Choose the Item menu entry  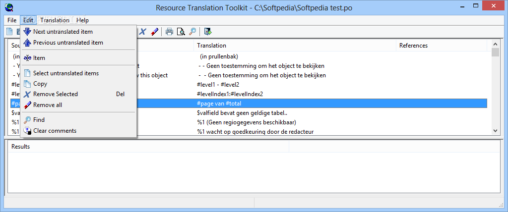[78, 58]
